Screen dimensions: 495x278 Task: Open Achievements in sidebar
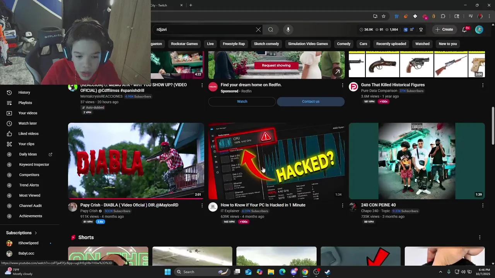[x=30, y=216]
